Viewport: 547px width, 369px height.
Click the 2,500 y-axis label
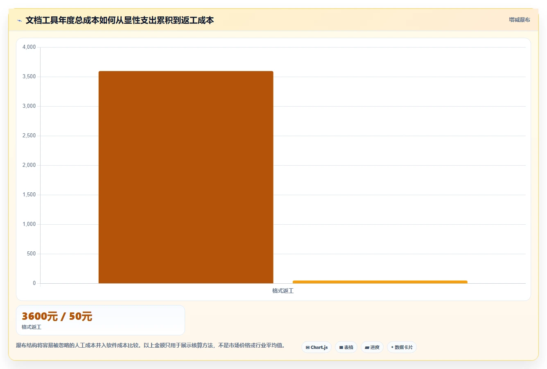point(29,136)
